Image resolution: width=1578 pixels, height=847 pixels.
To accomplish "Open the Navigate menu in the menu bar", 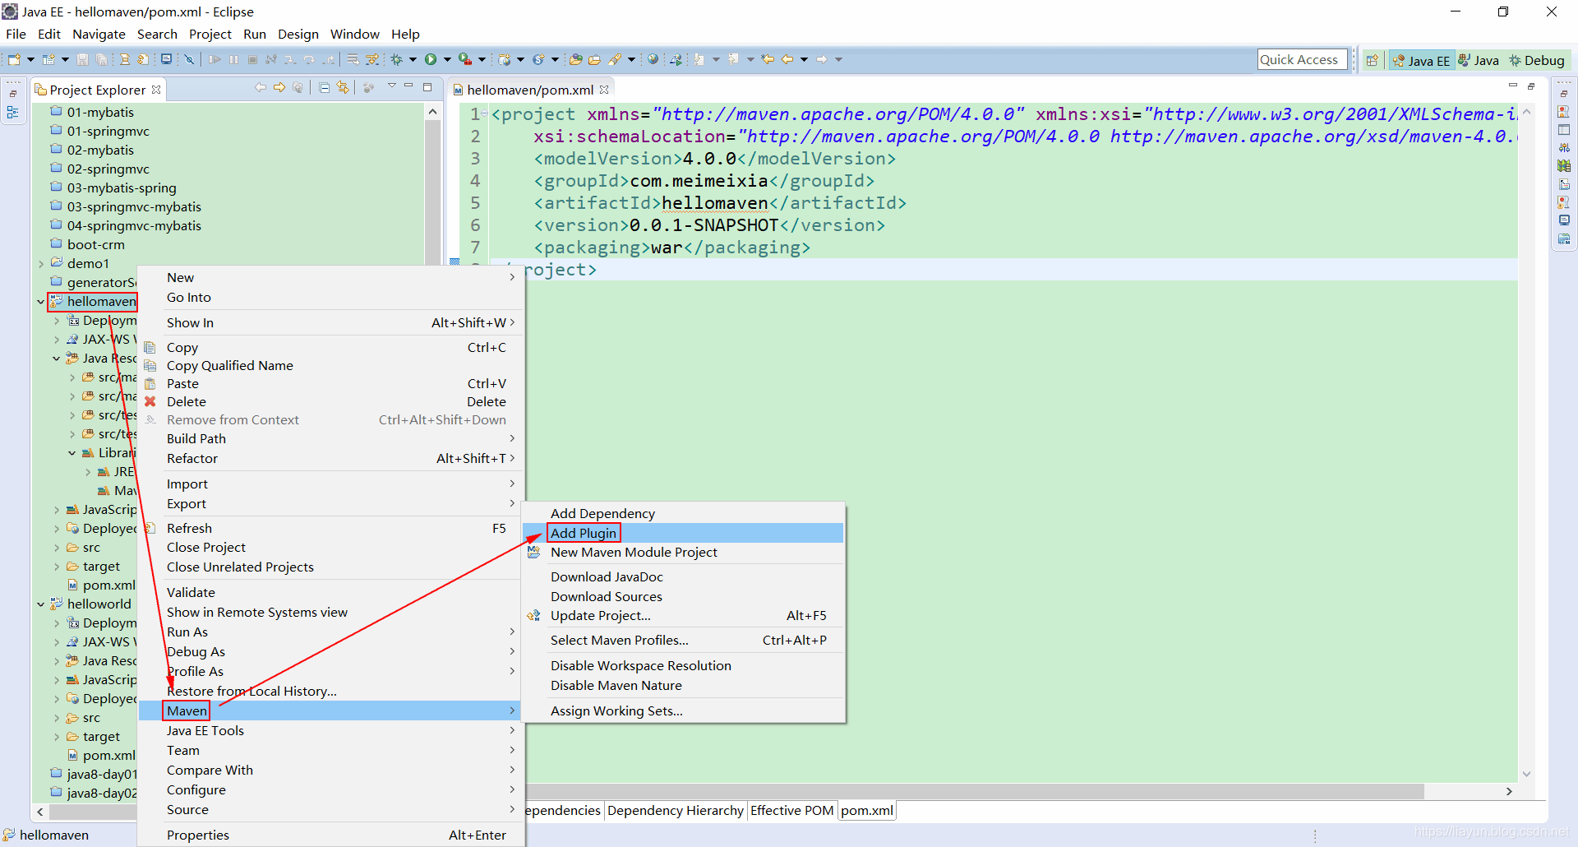I will pos(99,34).
